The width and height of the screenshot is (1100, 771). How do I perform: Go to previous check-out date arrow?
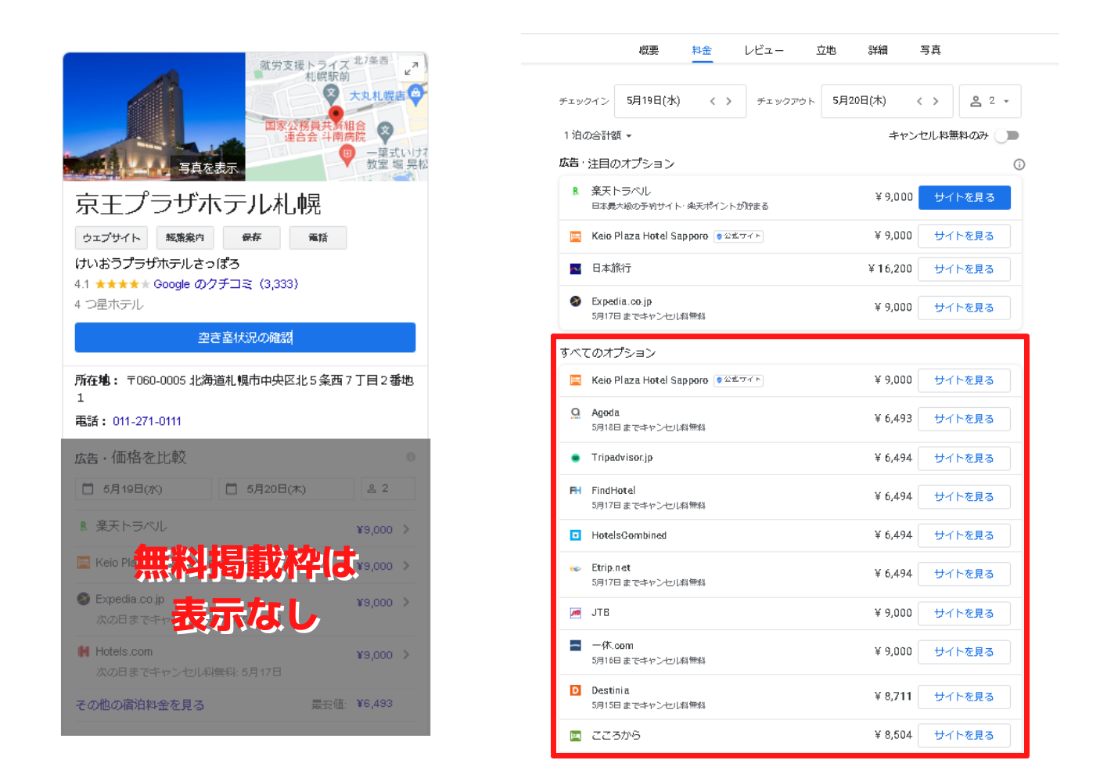click(x=919, y=101)
